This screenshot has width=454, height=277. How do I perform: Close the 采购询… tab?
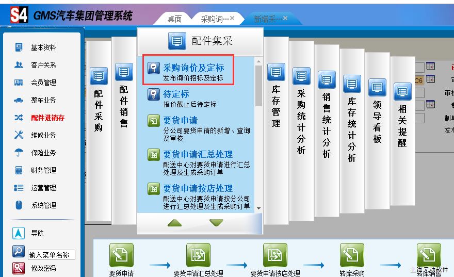(x=232, y=18)
